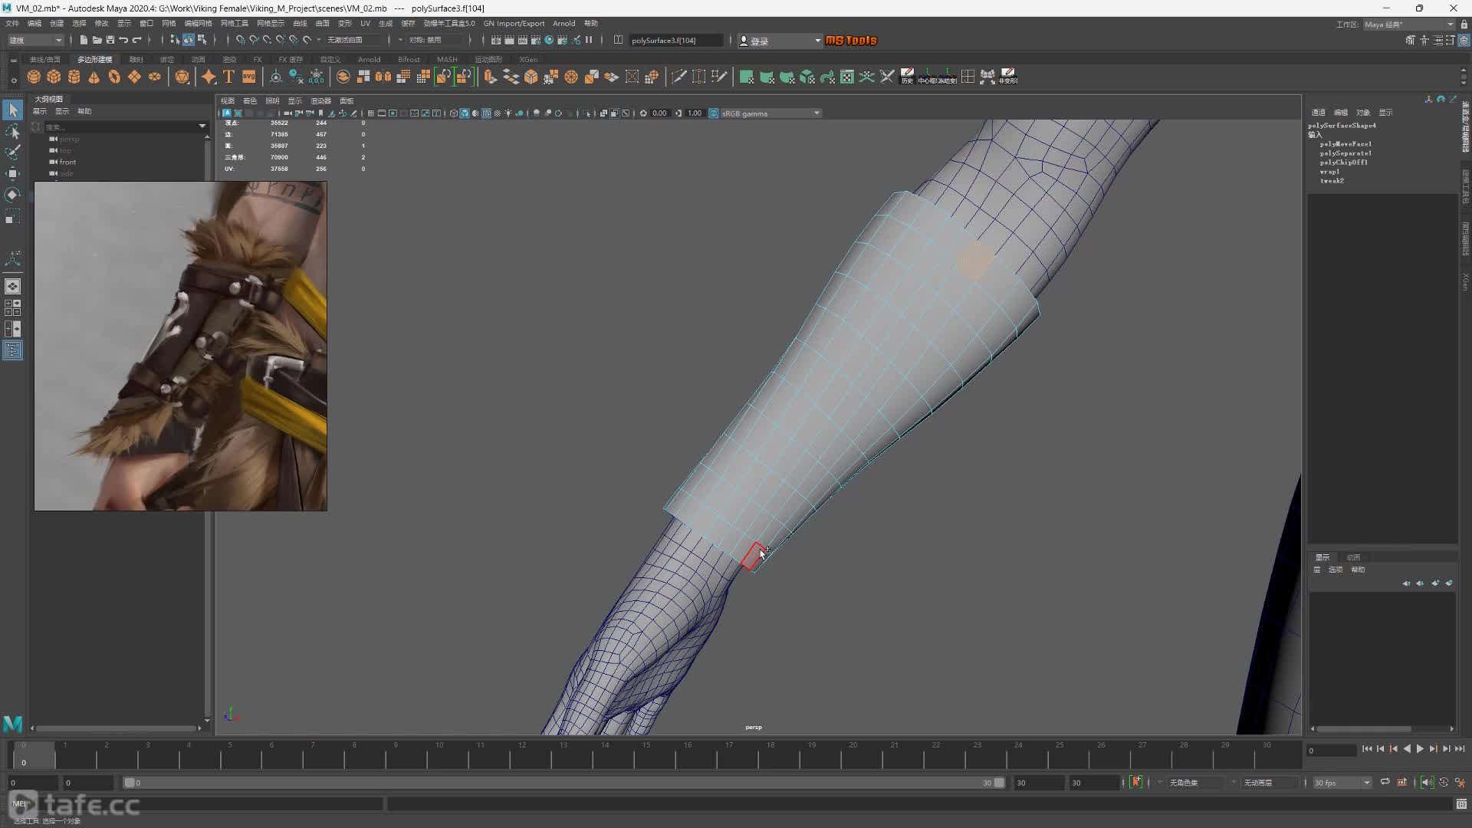
Task: Select the front camera in the outliner
Action: (67, 162)
